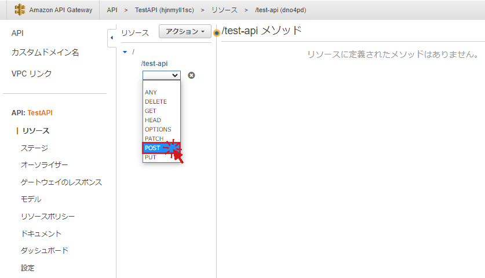
Task: Click the method selection combo box
Action: pyautogui.click(x=162, y=75)
